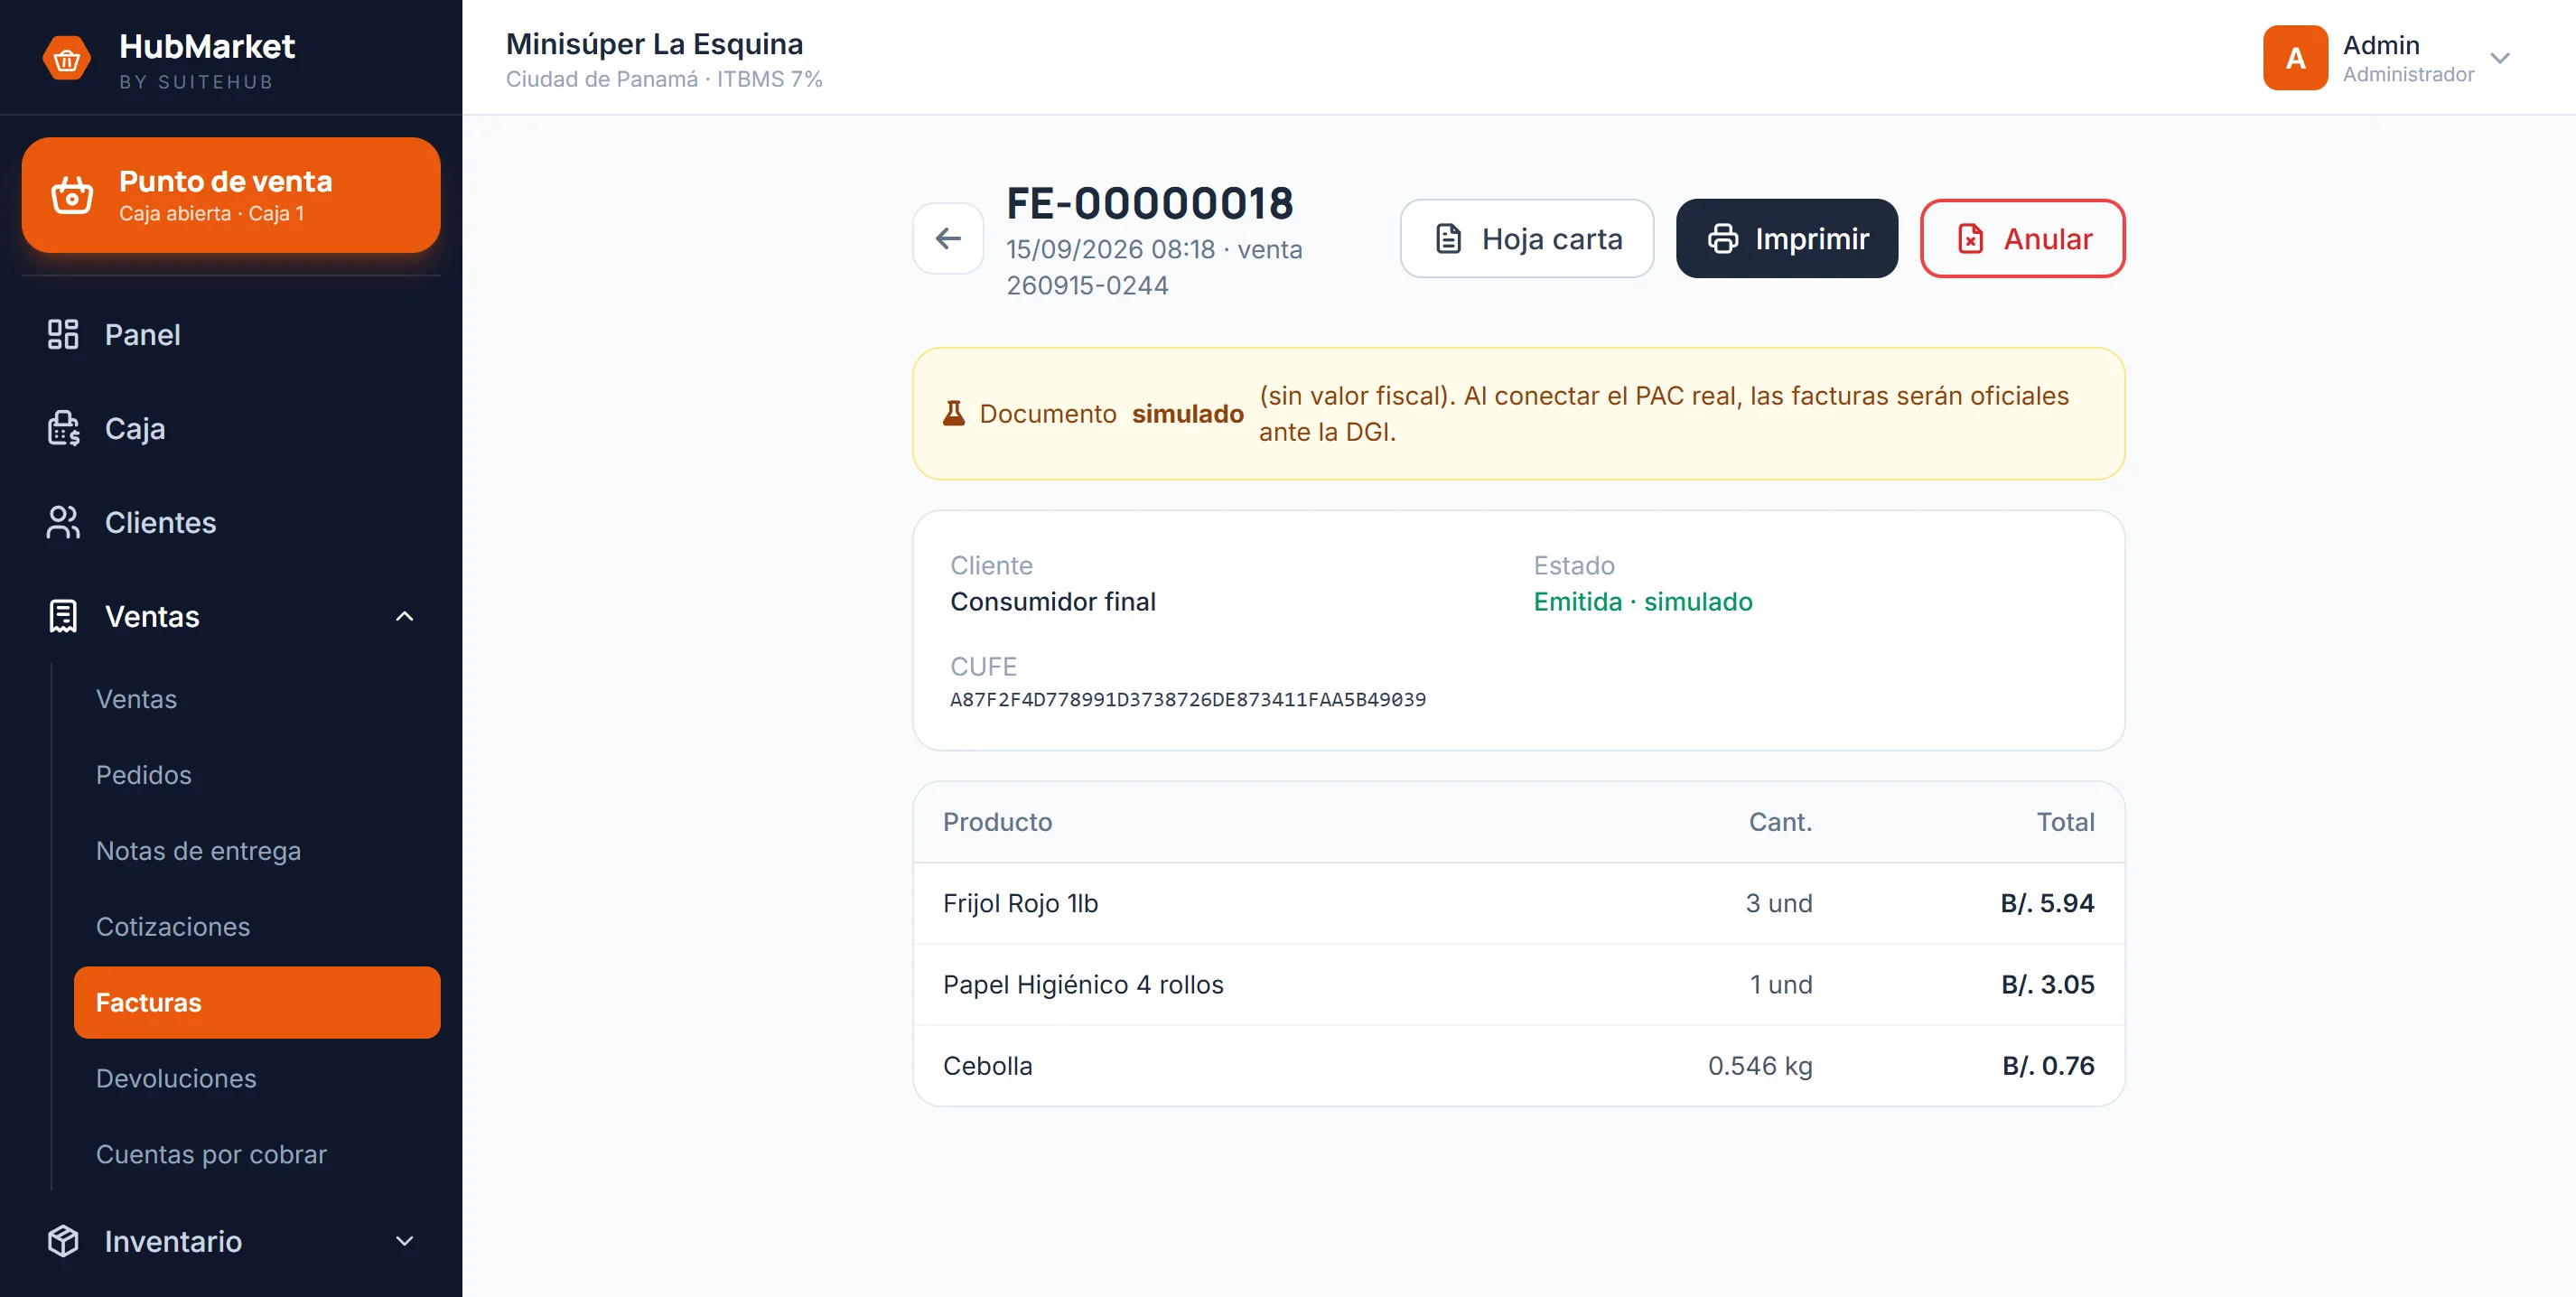This screenshot has width=2576, height=1297.
Task: Click the Caja register icon
Action: (63, 428)
